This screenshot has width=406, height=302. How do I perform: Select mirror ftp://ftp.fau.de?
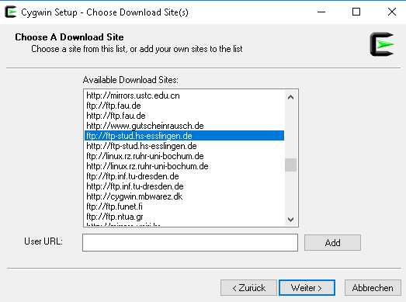(184, 106)
